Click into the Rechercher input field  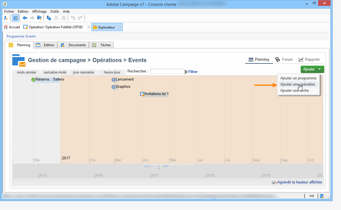point(167,71)
